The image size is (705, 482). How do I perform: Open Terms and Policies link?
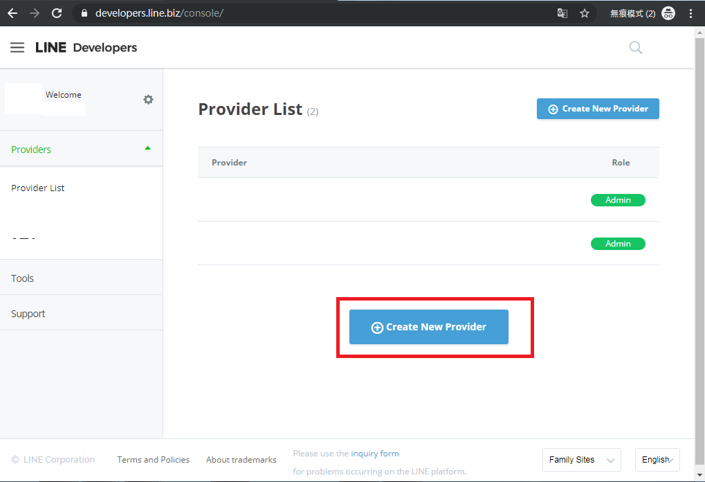[x=154, y=460]
